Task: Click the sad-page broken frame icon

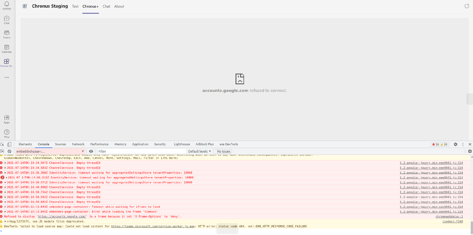Action: (x=240, y=79)
